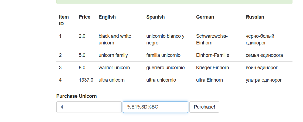303x122 pixels.
Task: Click the 1337.0 price cell
Action: click(x=86, y=80)
